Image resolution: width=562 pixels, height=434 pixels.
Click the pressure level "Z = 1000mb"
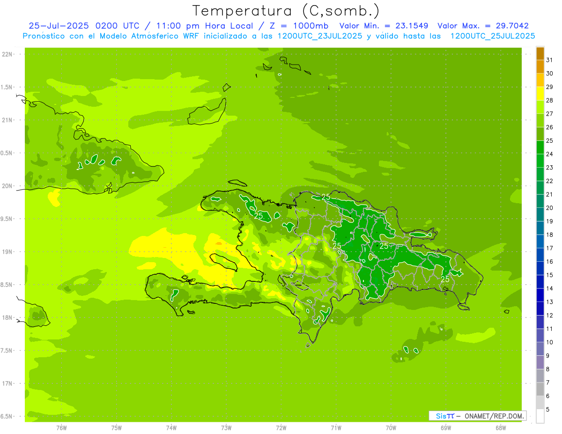(299, 26)
